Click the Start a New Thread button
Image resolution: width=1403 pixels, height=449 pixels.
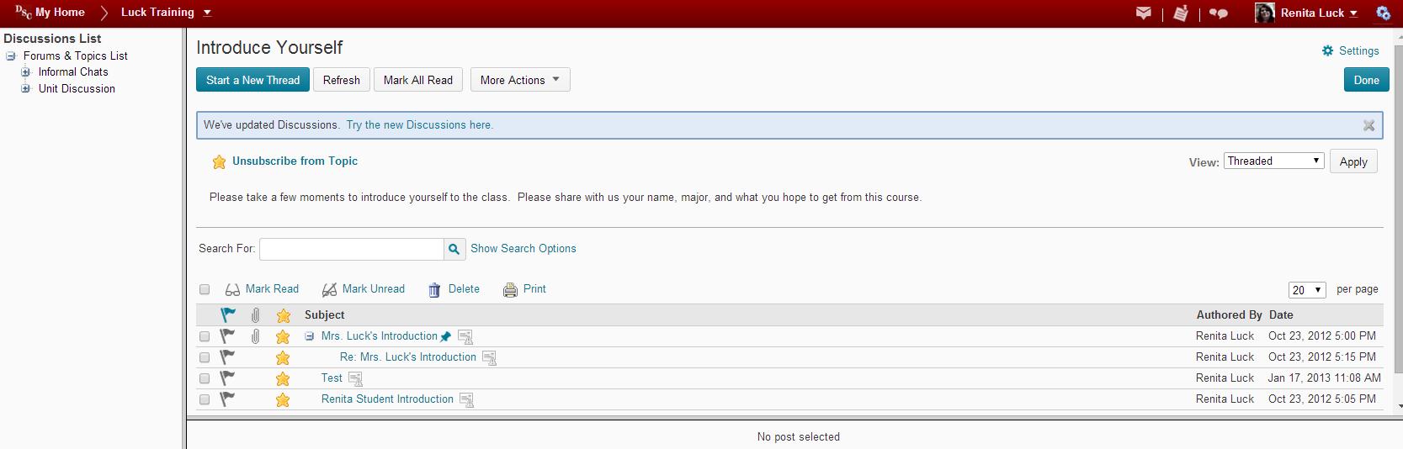253,80
